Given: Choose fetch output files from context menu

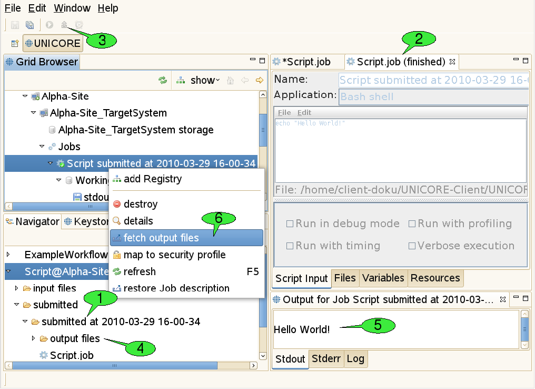Looking at the screenshot, I should click(186, 238).
